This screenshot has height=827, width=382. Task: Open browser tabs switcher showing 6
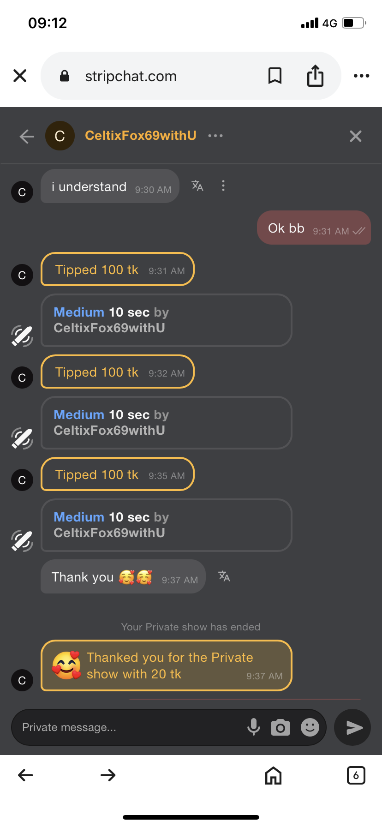point(356,775)
